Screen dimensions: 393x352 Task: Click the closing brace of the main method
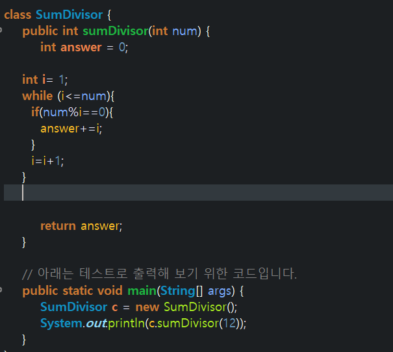click(x=24, y=340)
